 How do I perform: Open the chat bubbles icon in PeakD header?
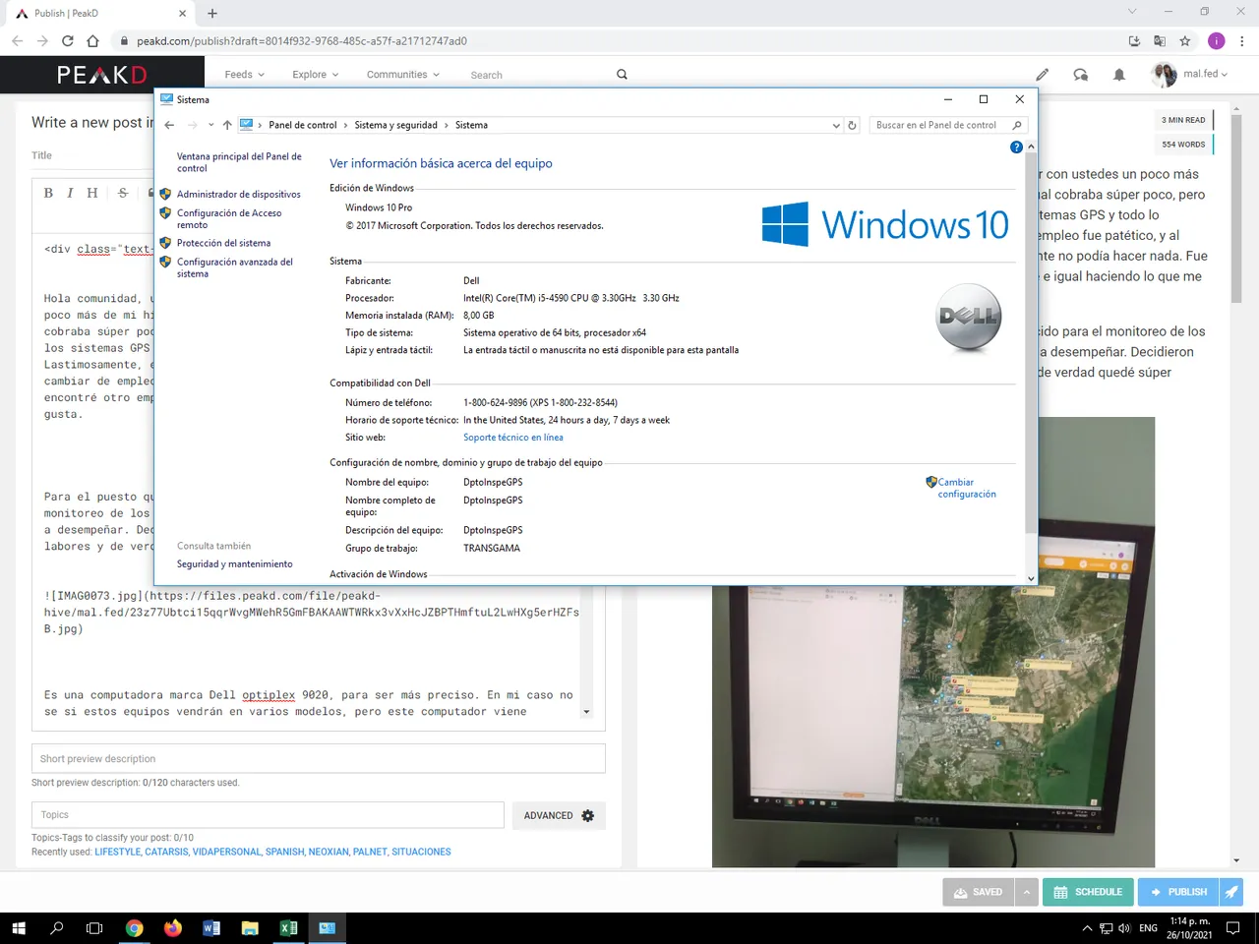(1081, 74)
